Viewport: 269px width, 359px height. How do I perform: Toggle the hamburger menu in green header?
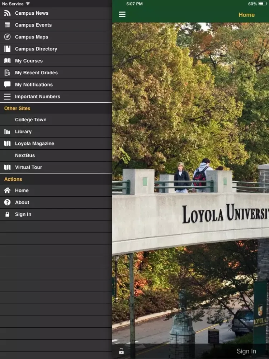tap(122, 14)
